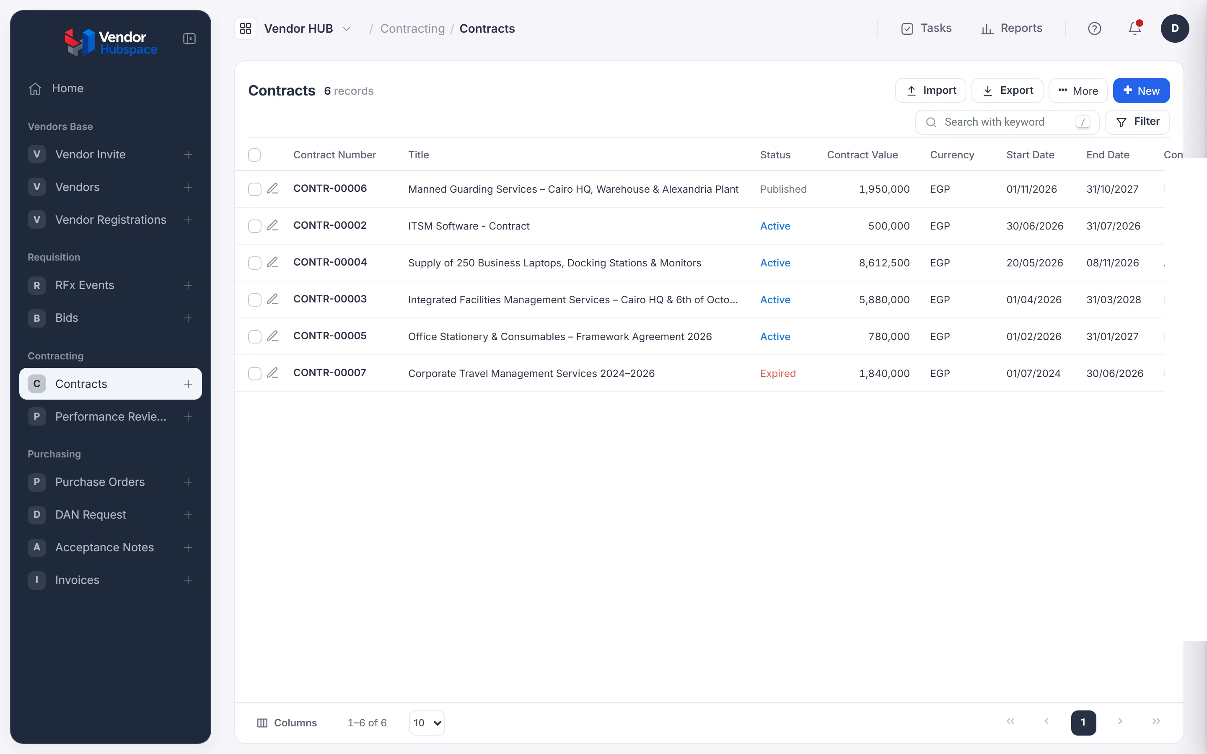Edit contract CONTR-00003 with pencil icon
Viewport: 1207px width, 754px height.
tap(272, 299)
